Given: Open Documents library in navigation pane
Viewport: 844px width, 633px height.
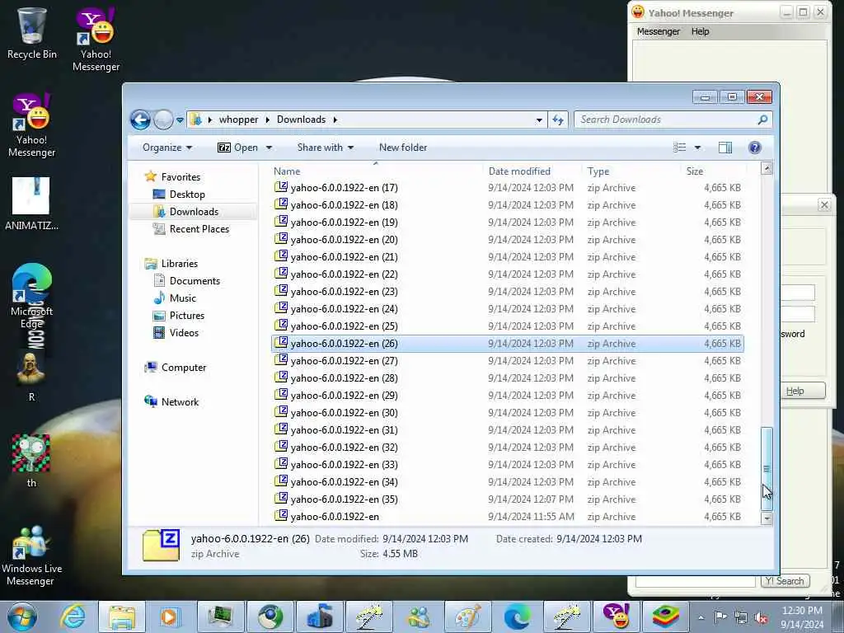Looking at the screenshot, I should pyautogui.click(x=195, y=281).
